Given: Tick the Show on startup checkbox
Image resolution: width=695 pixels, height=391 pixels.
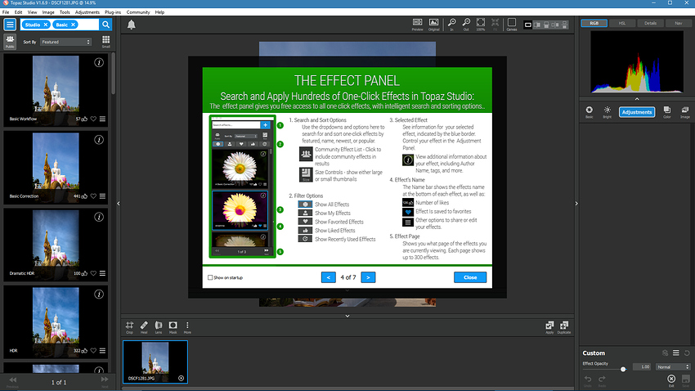Looking at the screenshot, I should click(210, 277).
